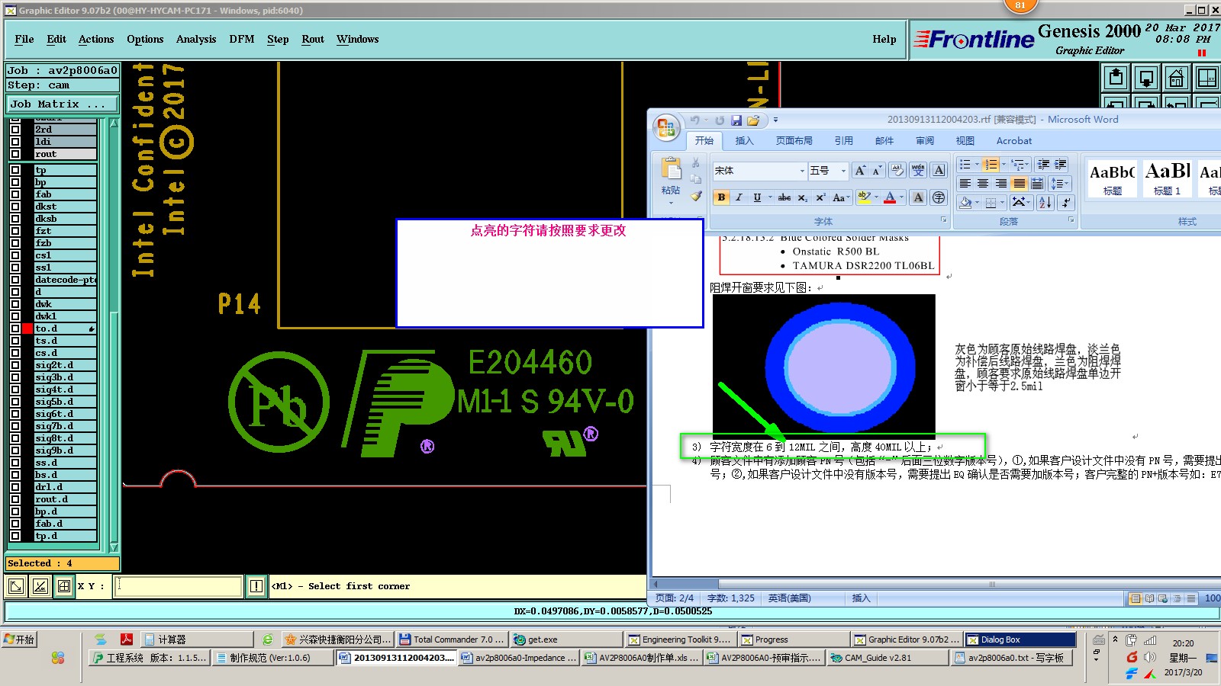Apply Italic formatting in Word

pos(739,197)
